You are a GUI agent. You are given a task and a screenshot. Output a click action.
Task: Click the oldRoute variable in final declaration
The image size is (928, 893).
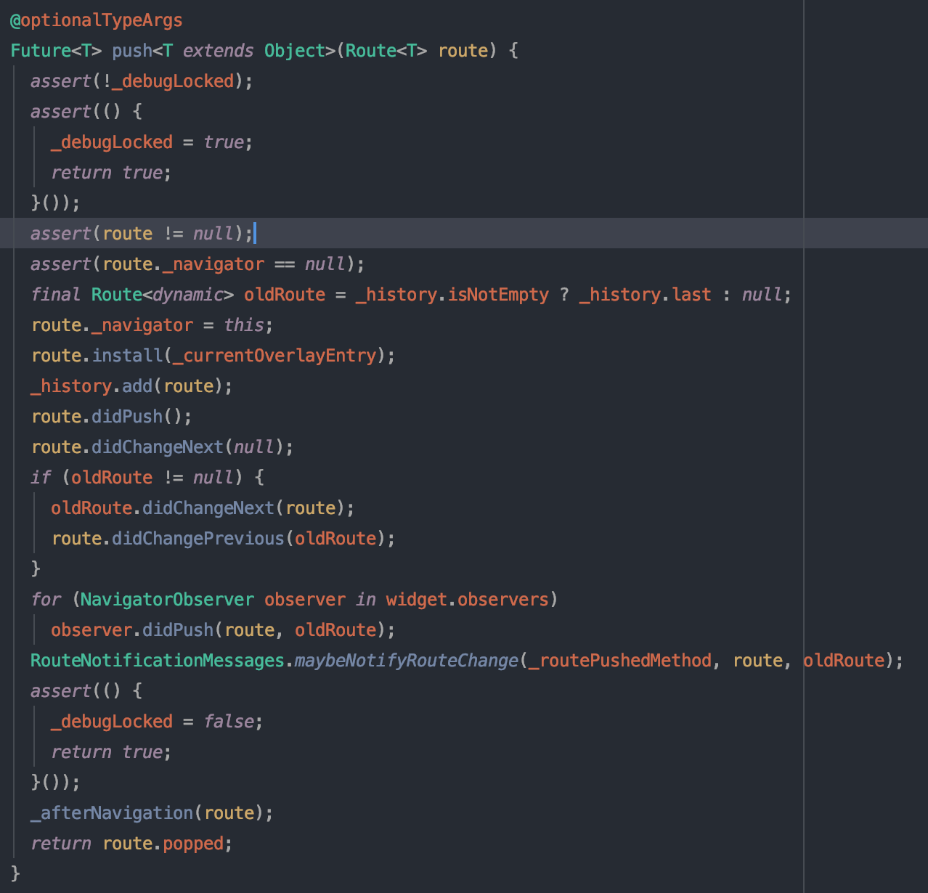click(x=285, y=295)
